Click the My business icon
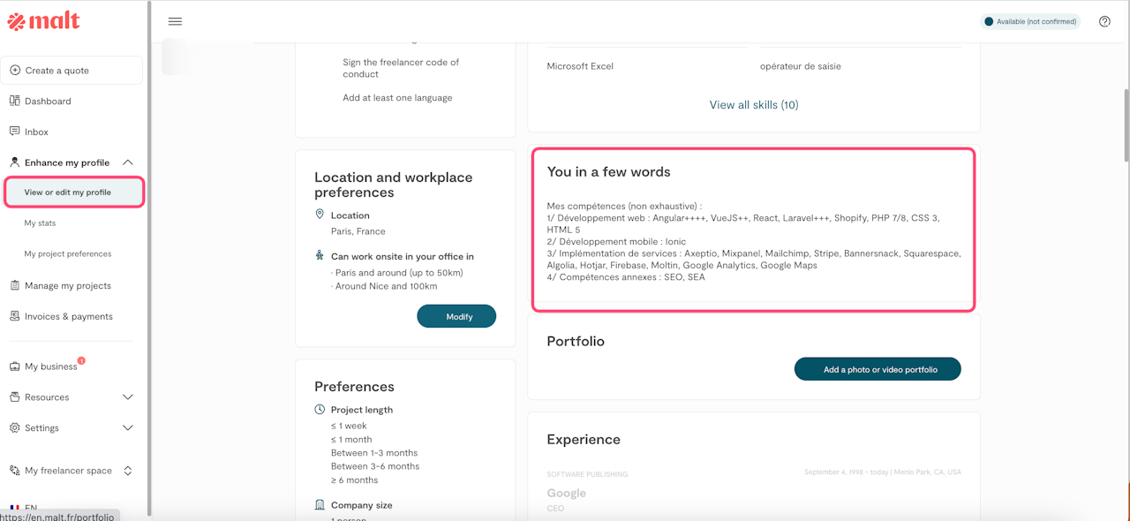1130x521 pixels. coord(15,366)
